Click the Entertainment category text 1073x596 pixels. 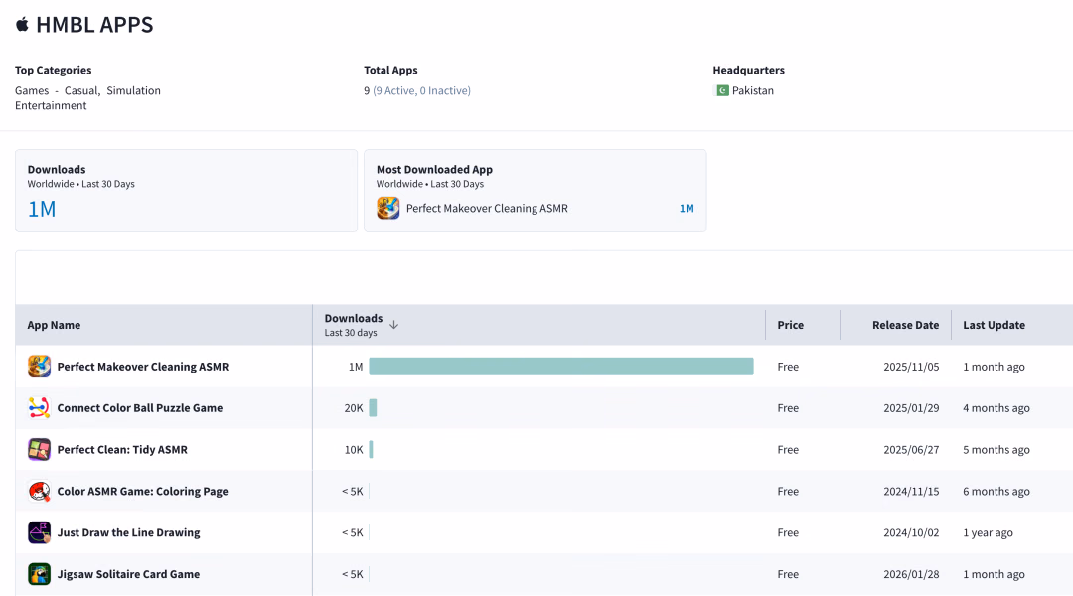[51, 105]
